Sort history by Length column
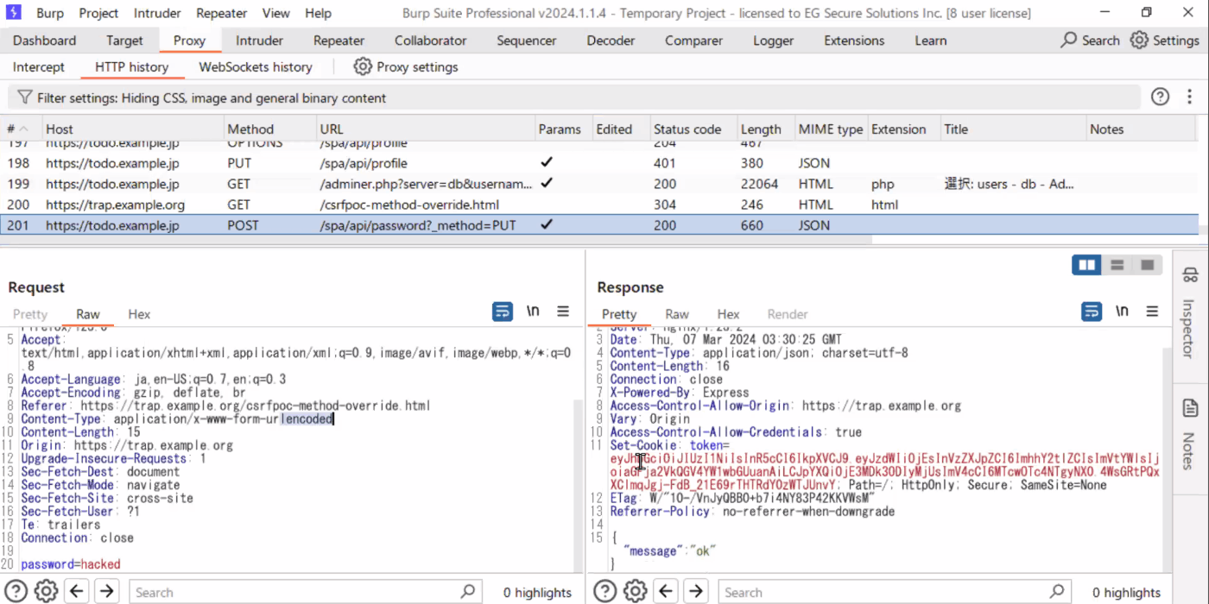The height and width of the screenshot is (604, 1209). pos(764,129)
